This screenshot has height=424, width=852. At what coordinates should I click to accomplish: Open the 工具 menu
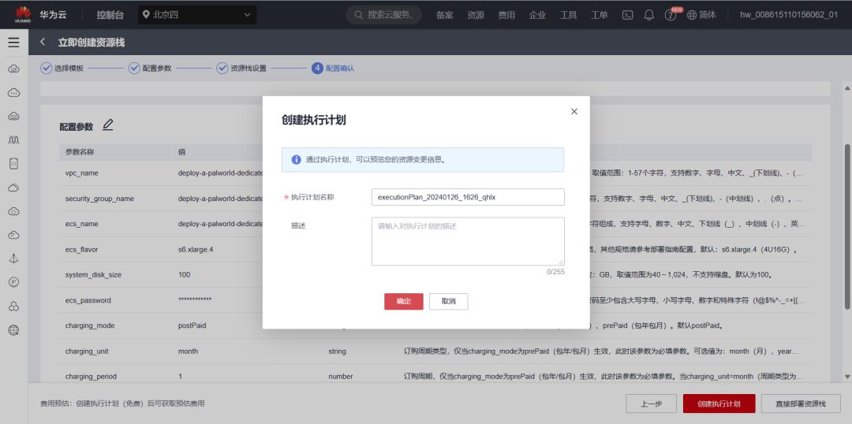568,15
